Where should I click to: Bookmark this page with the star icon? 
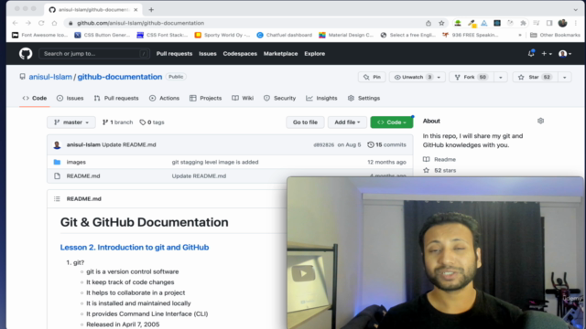coord(441,23)
